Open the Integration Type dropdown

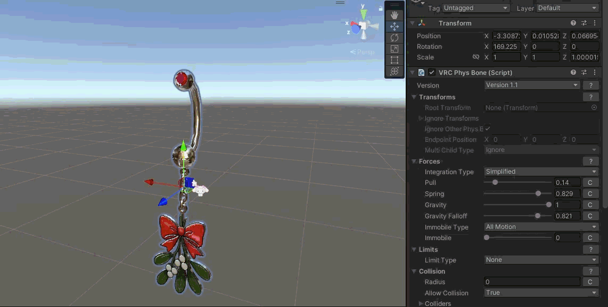click(541, 172)
